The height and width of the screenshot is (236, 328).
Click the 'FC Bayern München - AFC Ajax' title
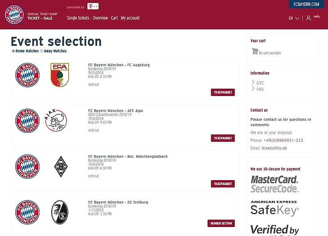click(x=115, y=111)
